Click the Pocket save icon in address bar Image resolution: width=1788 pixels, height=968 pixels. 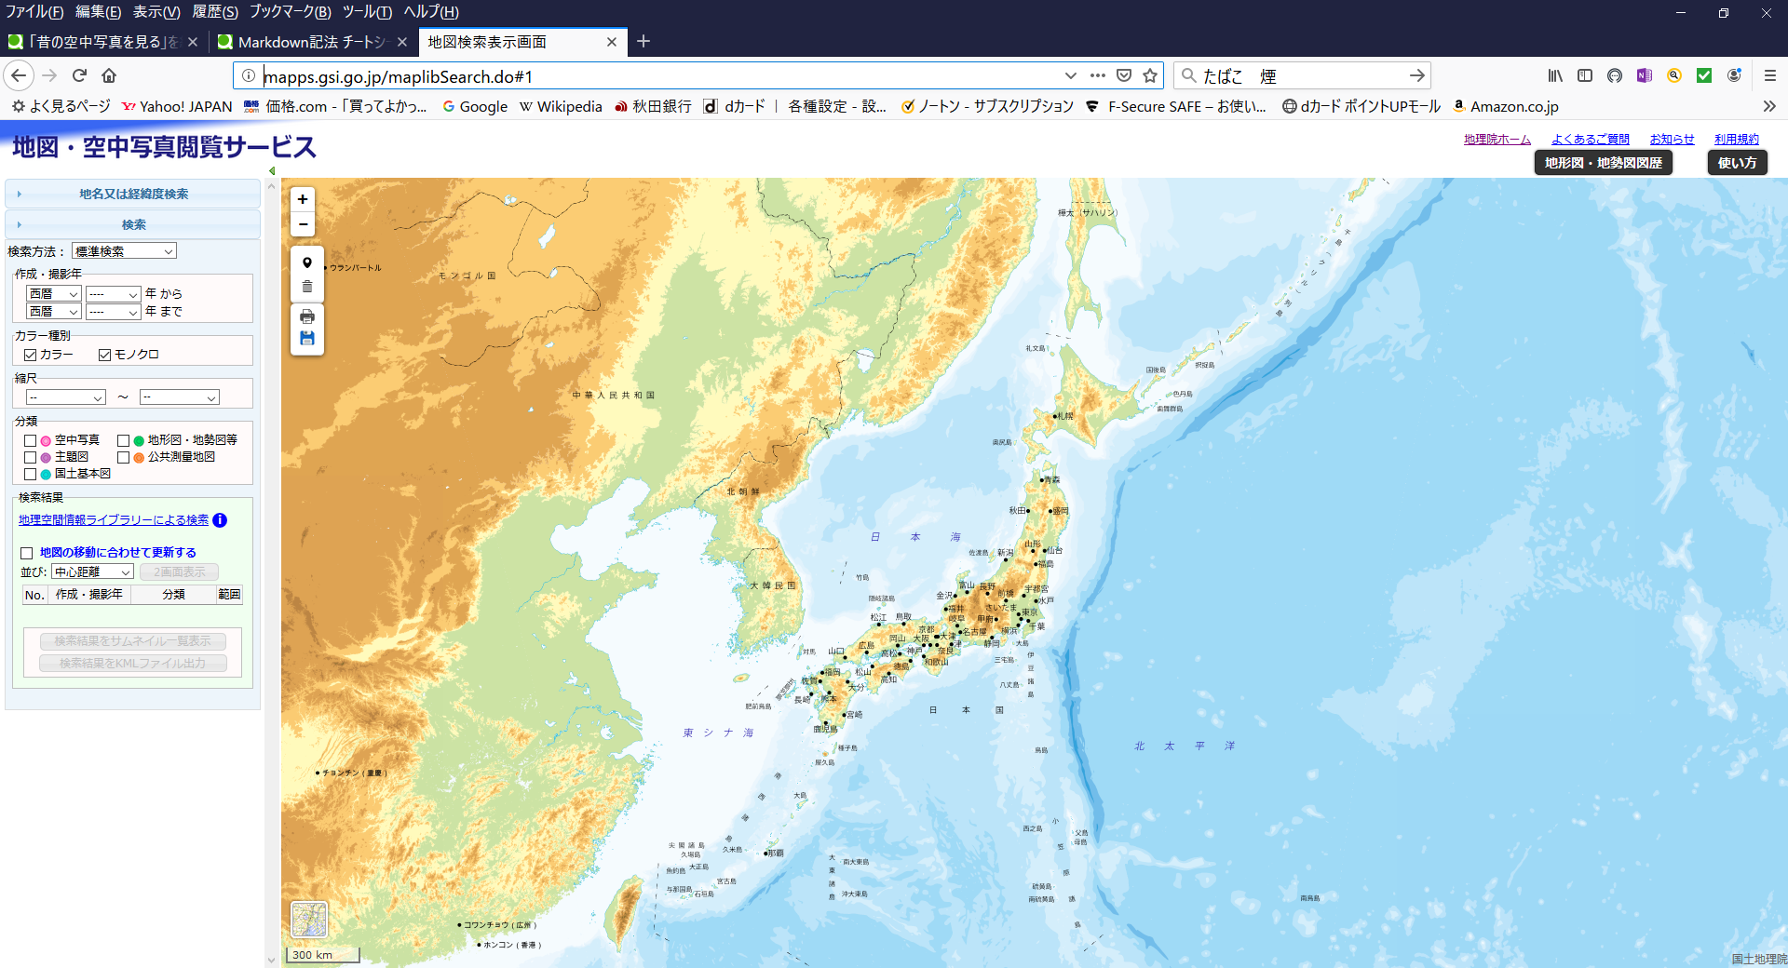point(1124,75)
